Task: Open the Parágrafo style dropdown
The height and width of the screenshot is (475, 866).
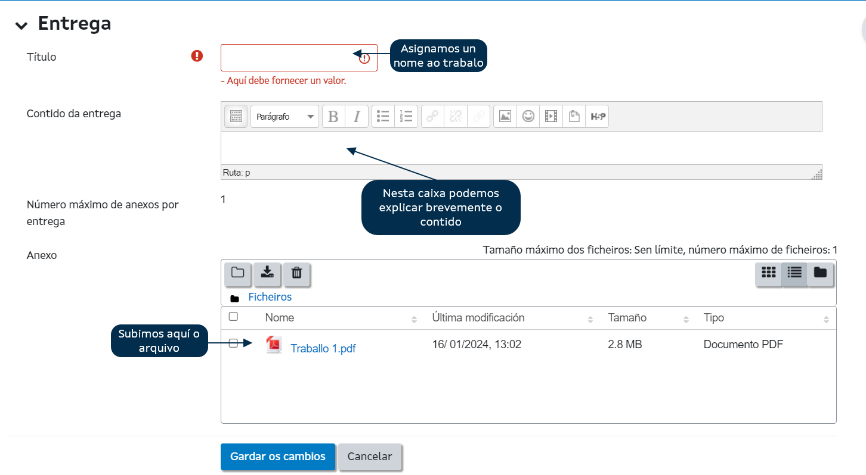Action: [285, 117]
